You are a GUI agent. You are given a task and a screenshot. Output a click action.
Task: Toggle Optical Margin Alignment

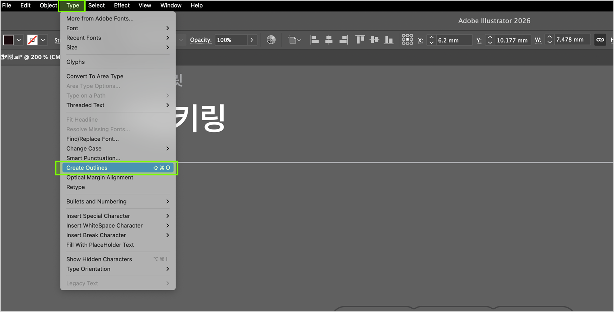coord(100,177)
